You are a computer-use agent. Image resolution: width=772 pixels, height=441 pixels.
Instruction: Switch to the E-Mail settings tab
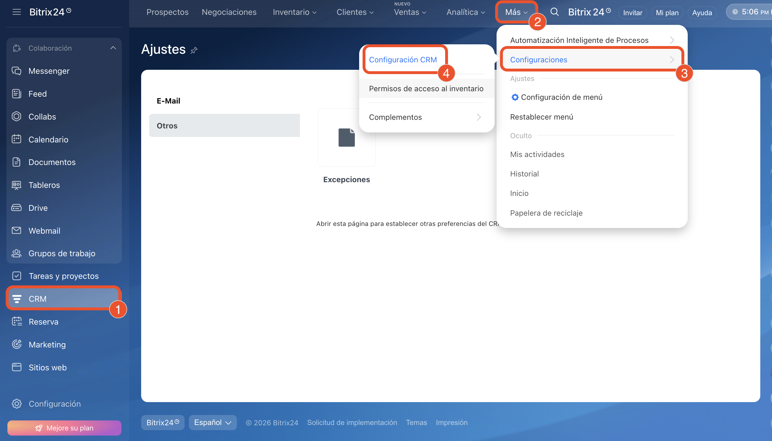point(168,101)
